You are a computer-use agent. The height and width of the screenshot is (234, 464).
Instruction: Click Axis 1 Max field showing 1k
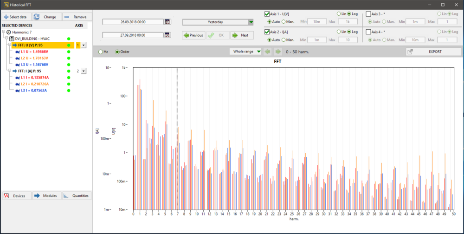[348, 22]
